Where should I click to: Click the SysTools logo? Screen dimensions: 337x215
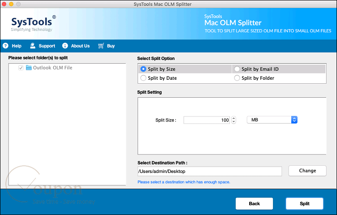click(x=33, y=24)
